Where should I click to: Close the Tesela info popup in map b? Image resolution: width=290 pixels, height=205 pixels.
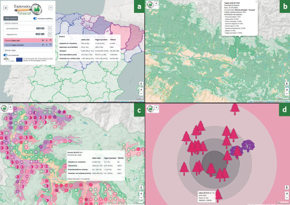point(256,2)
